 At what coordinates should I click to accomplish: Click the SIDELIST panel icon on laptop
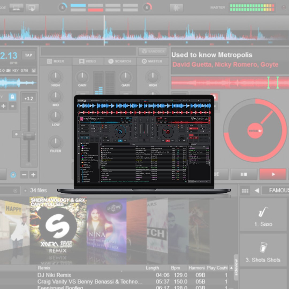tap(190, 144)
